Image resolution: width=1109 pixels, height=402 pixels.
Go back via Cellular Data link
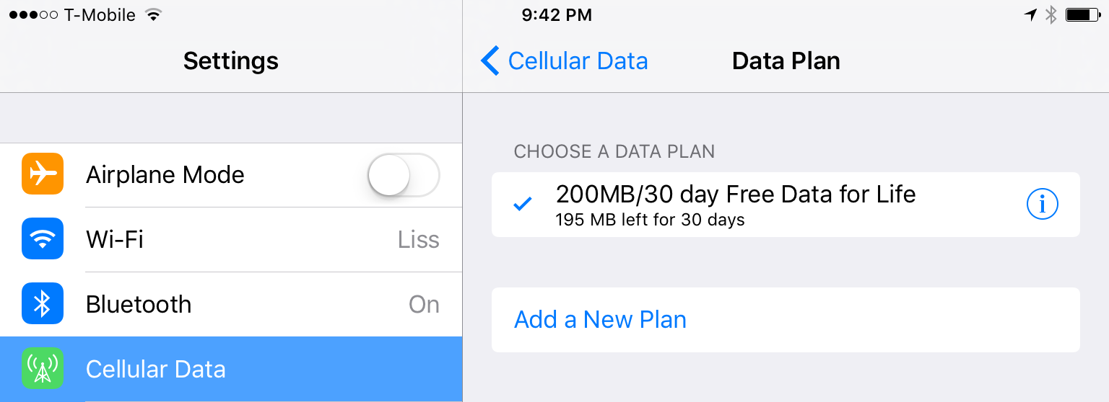tap(578, 61)
